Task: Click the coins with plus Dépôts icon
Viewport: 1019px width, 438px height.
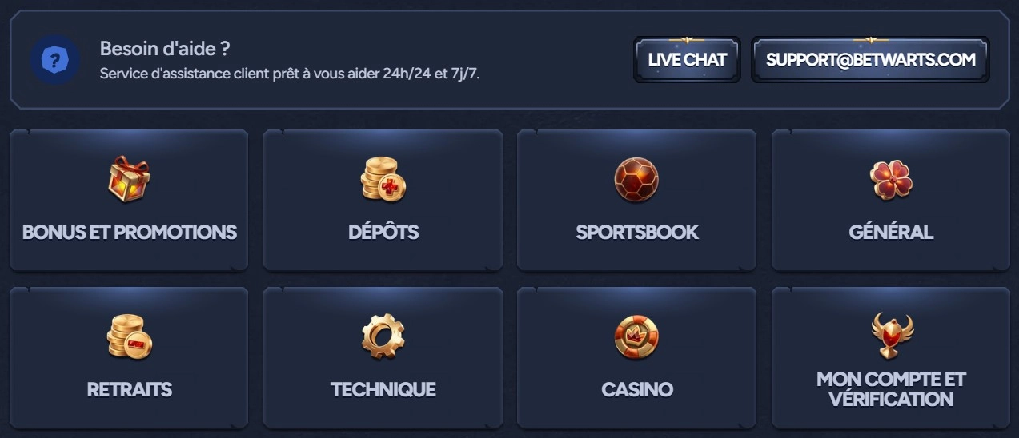Action: click(x=383, y=179)
